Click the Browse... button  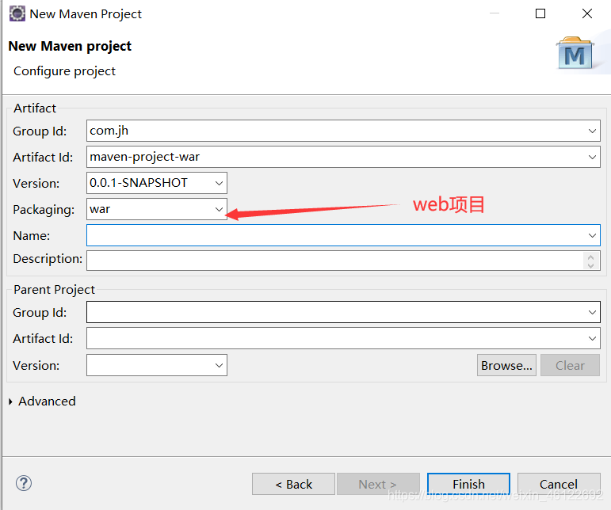click(506, 365)
